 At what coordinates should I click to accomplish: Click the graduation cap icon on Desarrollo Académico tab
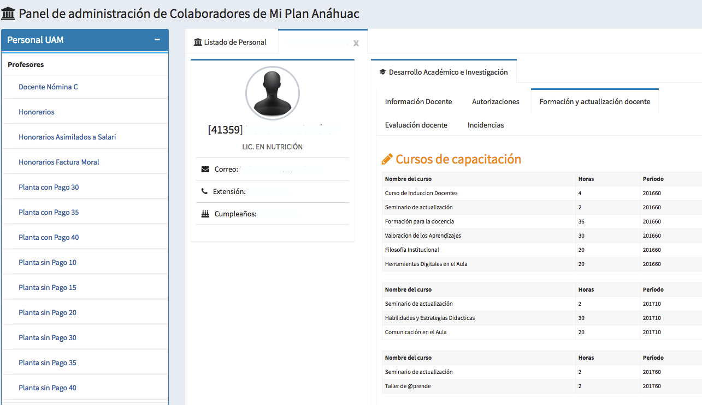click(382, 72)
